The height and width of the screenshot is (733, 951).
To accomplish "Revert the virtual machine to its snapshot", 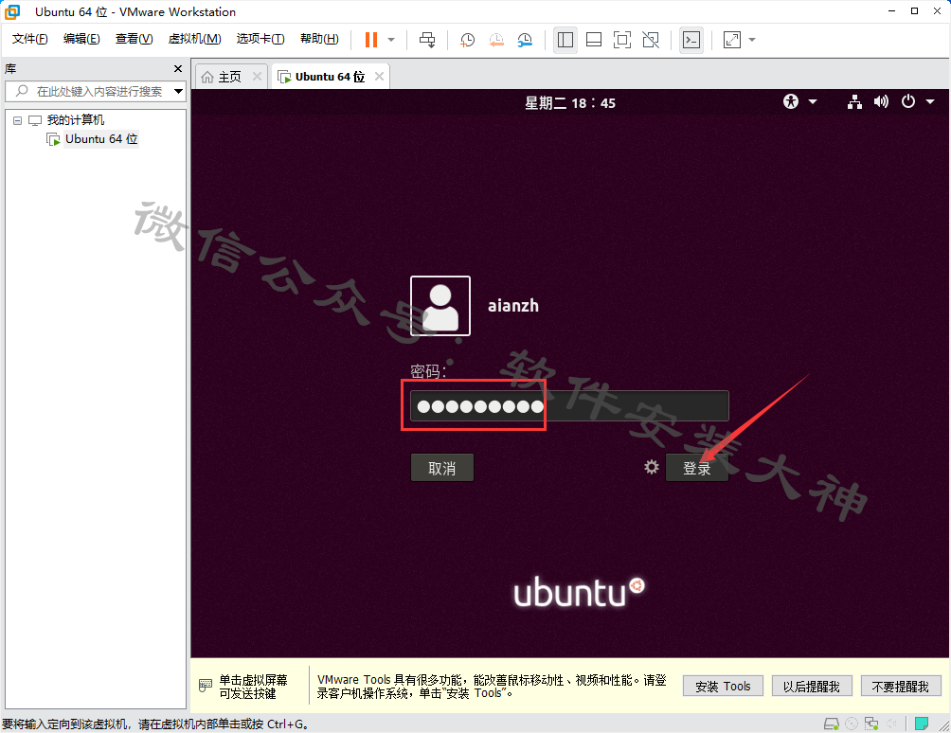I will 496,40.
